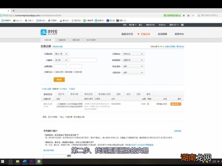Select 交易记录 in main navigation

145,34
